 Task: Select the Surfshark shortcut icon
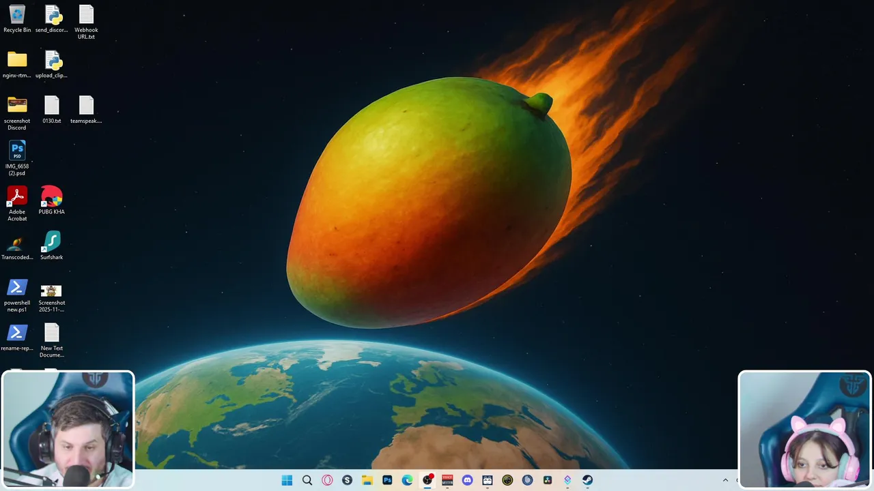pos(52,246)
